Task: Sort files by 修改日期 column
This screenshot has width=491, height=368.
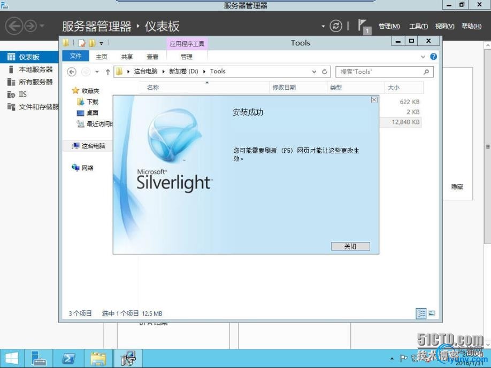Action: [298, 88]
